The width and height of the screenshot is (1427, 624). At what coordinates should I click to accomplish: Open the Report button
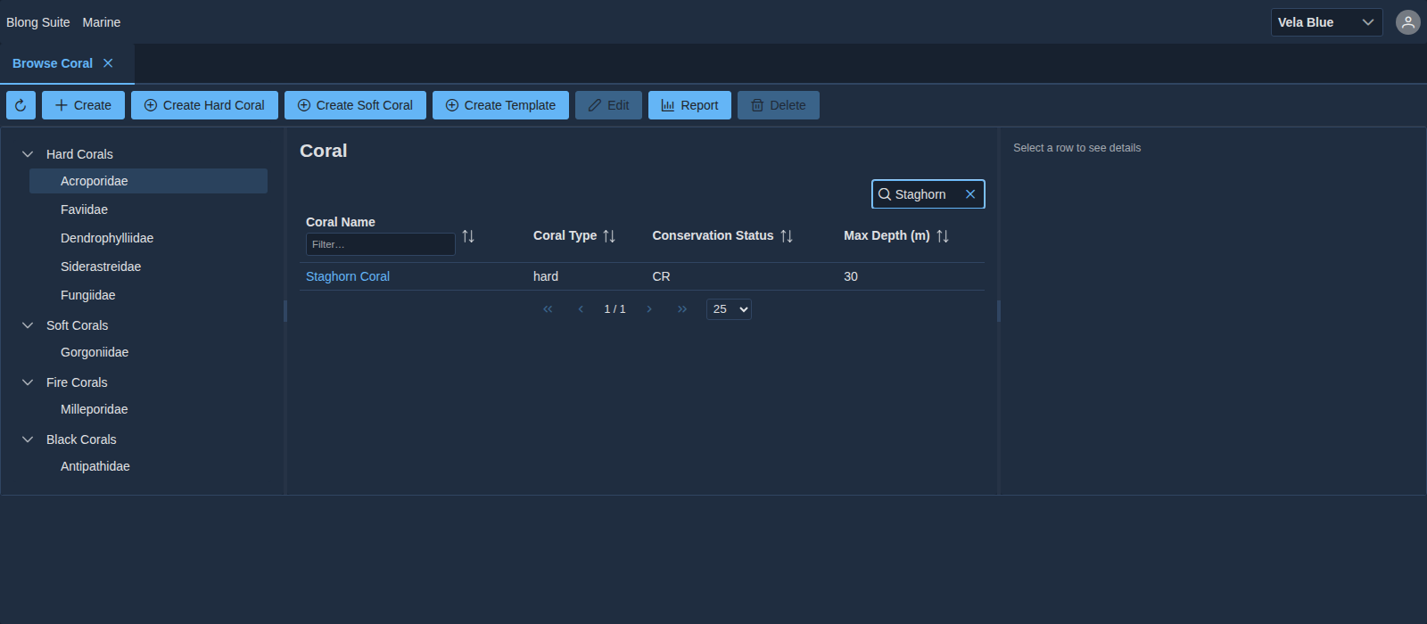click(689, 105)
